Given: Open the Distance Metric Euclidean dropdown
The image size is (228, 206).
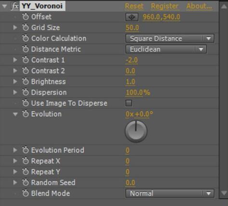Looking at the screenshot, I should coord(166,49).
